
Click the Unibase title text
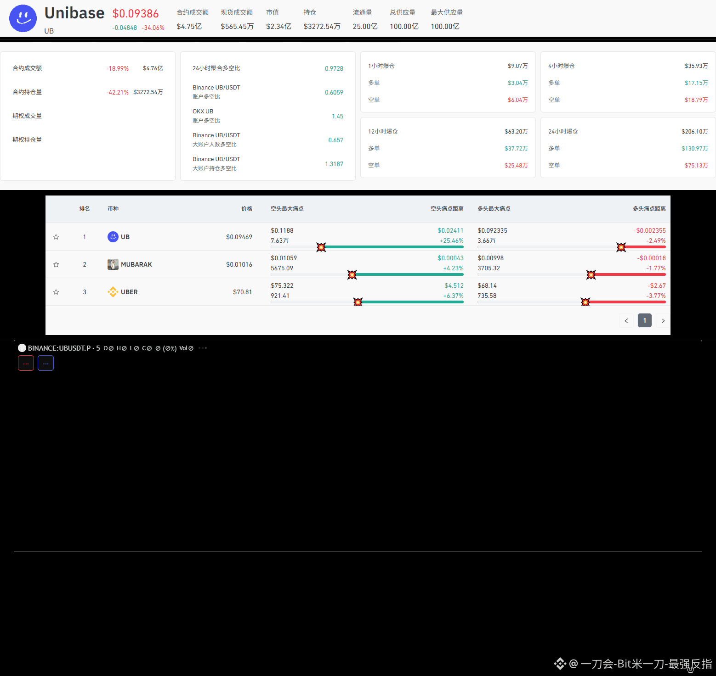(x=74, y=13)
